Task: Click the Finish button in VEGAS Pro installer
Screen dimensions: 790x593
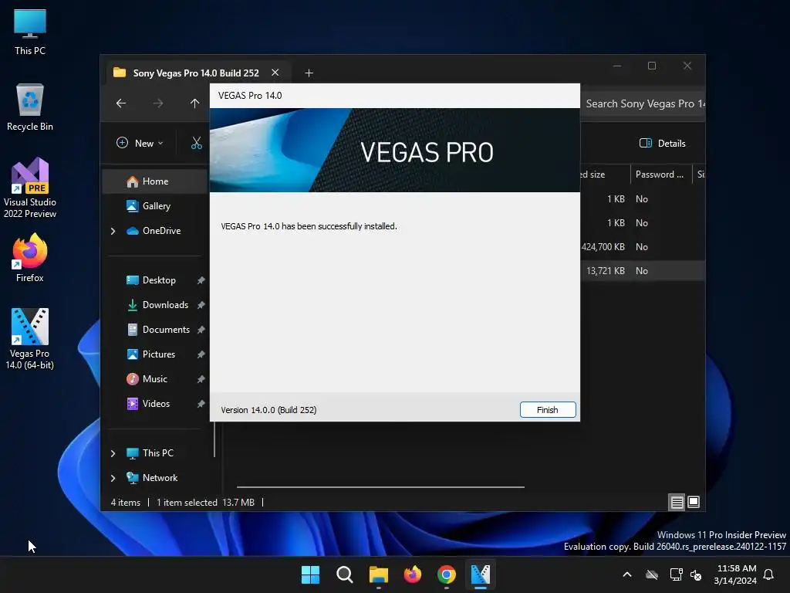Action: 548,409
